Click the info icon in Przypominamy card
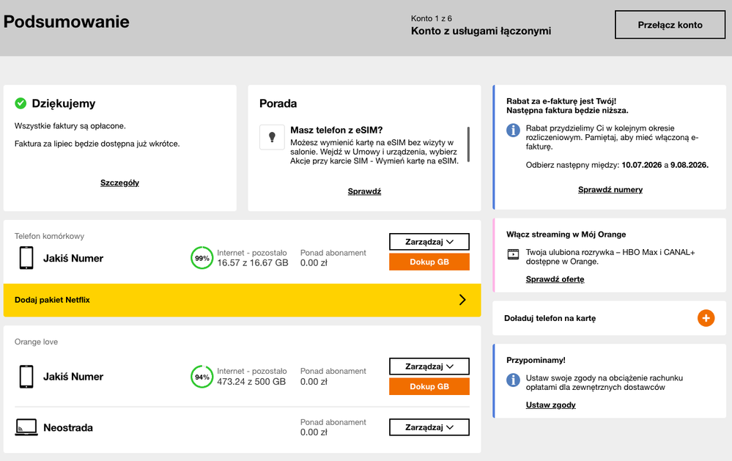Screen dimensions: 732x461 click(x=513, y=380)
